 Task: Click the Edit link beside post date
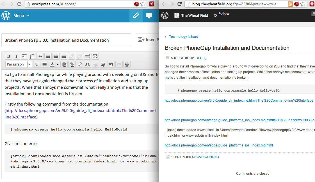(202, 58)
